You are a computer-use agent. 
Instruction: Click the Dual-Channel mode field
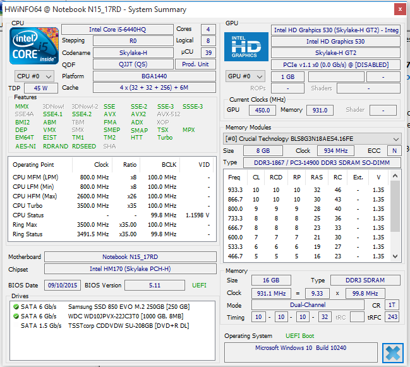pyautogui.click(x=308, y=305)
